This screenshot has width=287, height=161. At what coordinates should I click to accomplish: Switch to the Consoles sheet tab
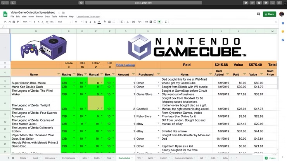tap(50, 158)
